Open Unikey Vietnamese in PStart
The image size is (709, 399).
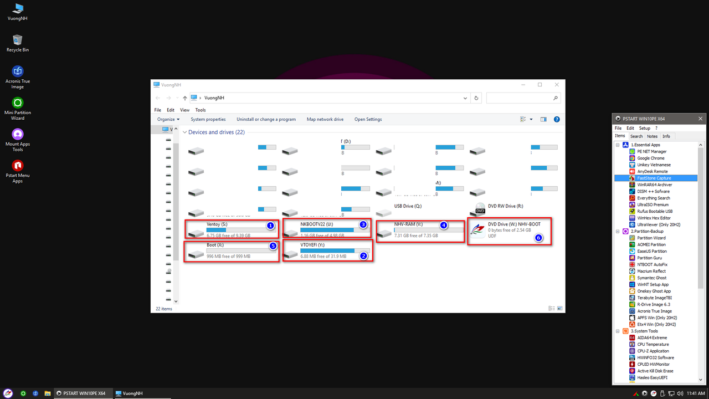(x=654, y=165)
